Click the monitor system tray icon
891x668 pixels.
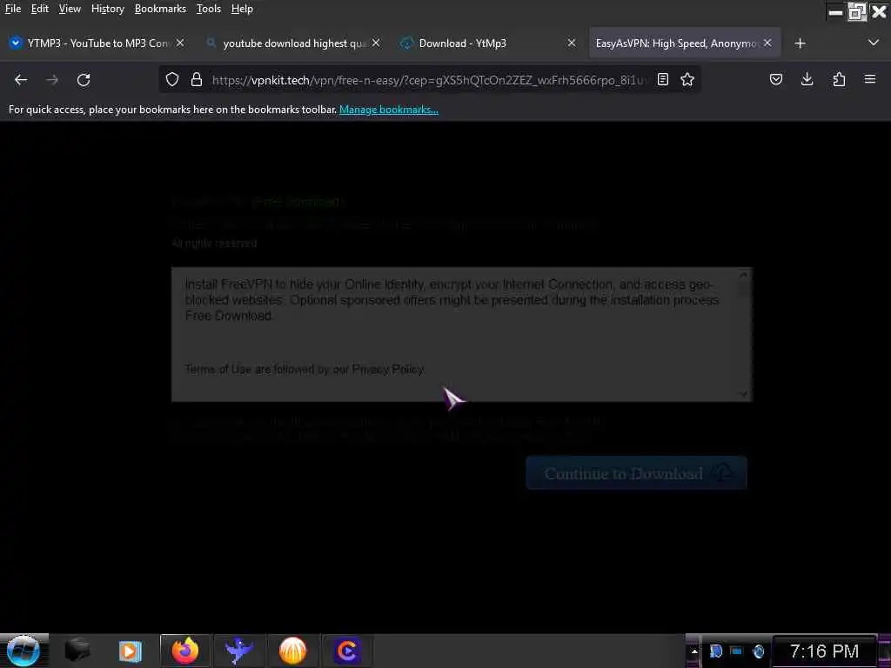(x=737, y=651)
